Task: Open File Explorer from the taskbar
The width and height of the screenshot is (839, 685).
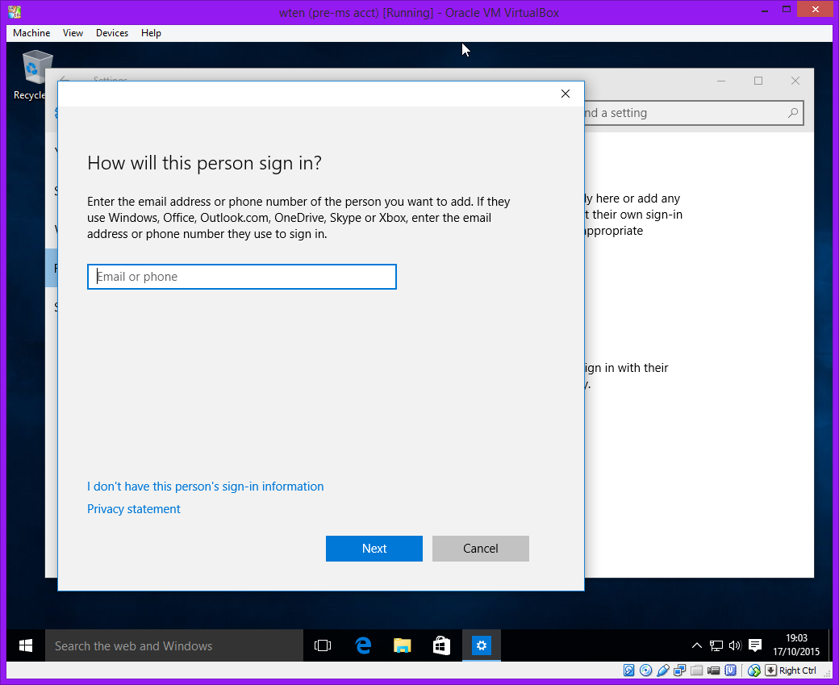Action: point(403,645)
